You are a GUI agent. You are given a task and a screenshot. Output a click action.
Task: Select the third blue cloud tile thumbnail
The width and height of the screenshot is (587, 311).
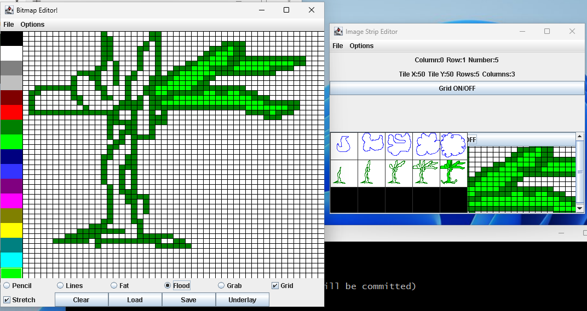pyautogui.click(x=399, y=146)
